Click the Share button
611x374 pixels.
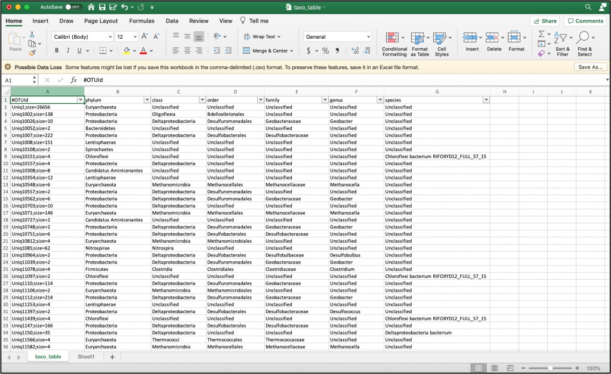point(545,21)
